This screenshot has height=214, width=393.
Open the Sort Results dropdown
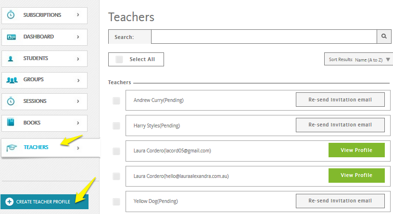358,59
